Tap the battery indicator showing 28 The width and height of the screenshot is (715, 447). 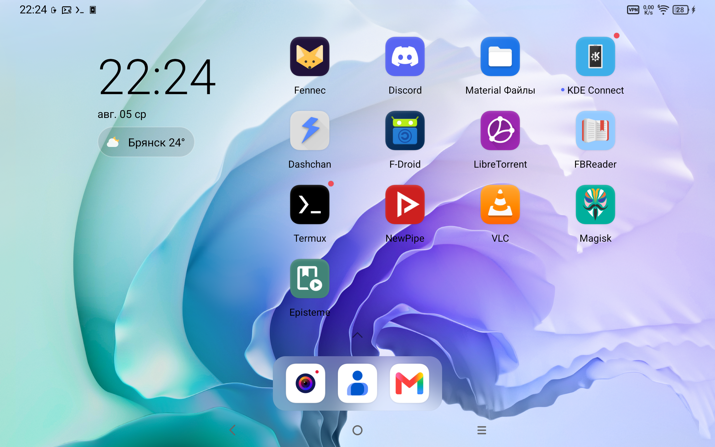tap(680, 10)
